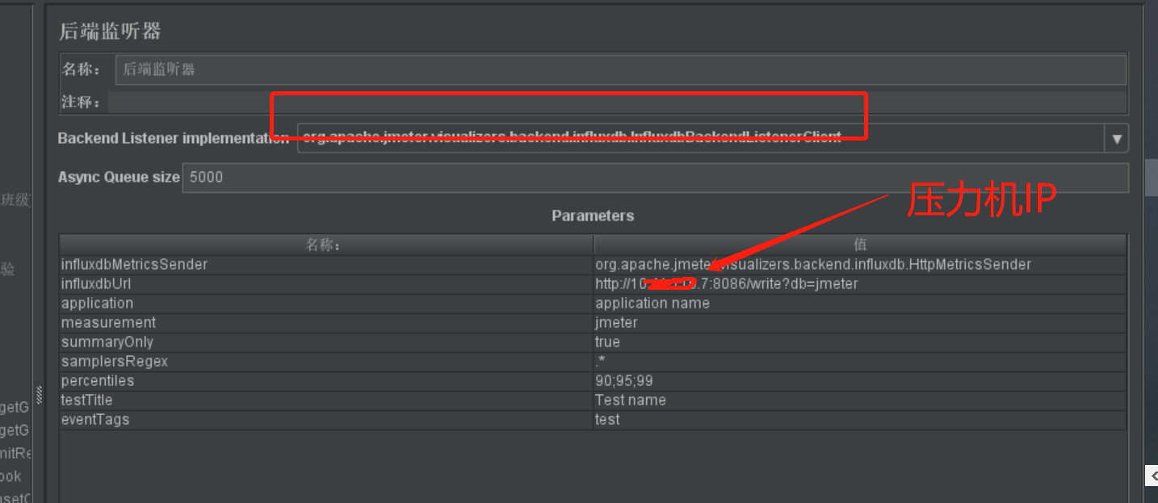
Task: Click the 'jmeter' measurement value cell
Action: [860, 323]
